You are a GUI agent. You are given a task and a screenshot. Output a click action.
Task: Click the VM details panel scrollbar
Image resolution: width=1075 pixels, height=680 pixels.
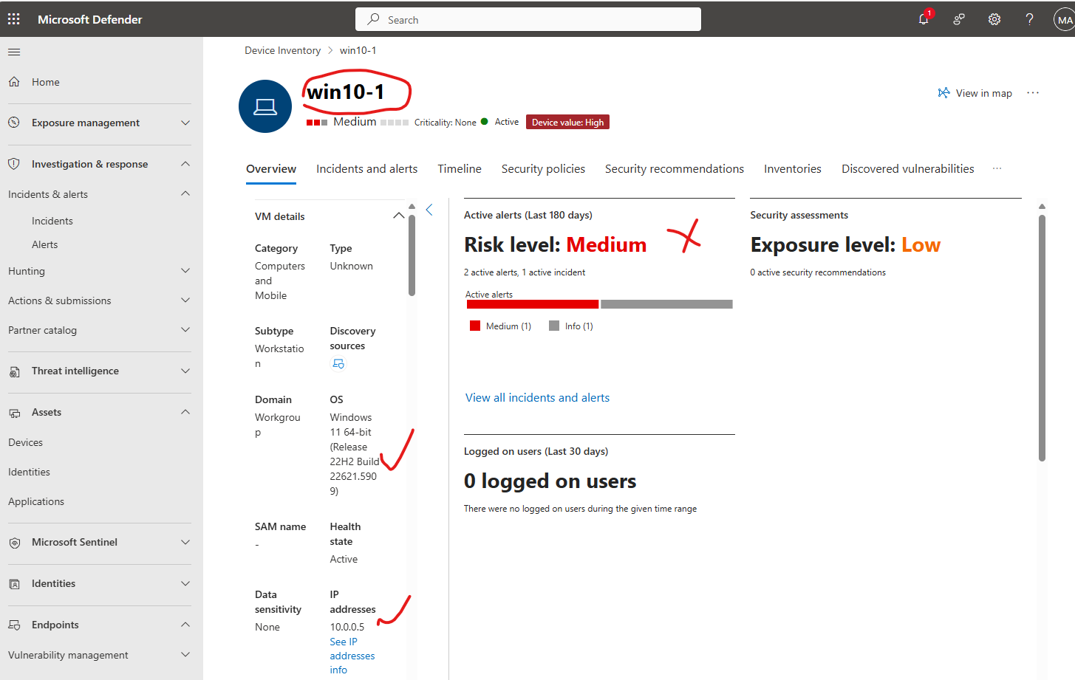(x=412, y=255)
